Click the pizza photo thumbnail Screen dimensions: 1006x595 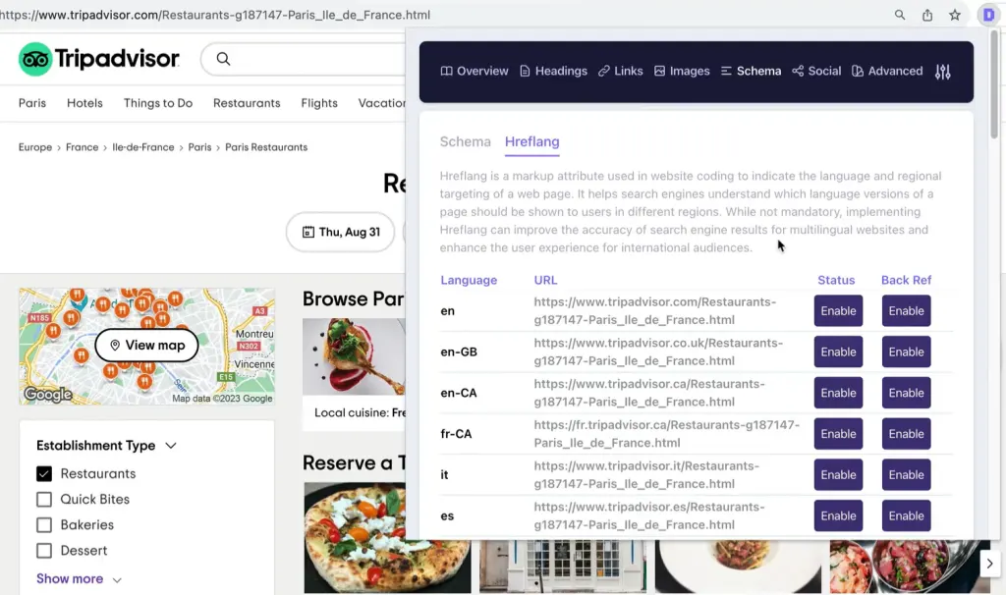[387, 537]
